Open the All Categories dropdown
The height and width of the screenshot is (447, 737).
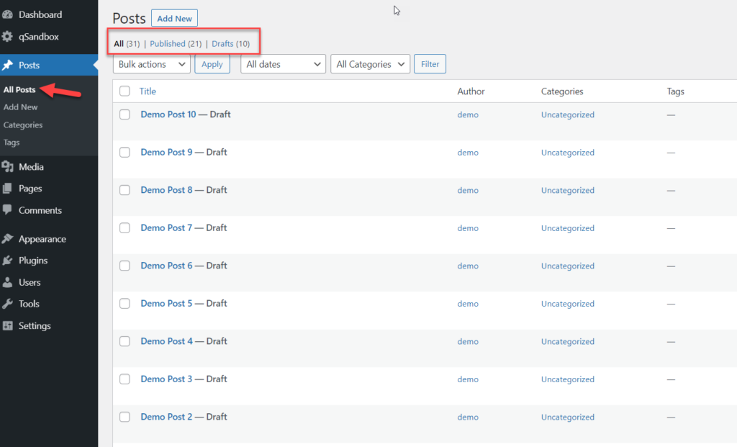[x=370, y=64]
